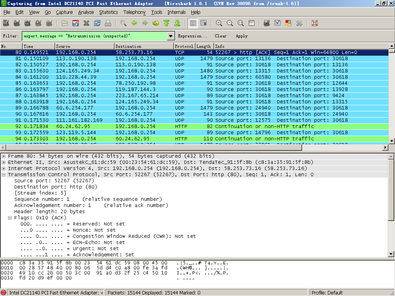Screen dimensions: 395x296
Task: Restart the running capture icon
Action: click(x=49, y=23)
